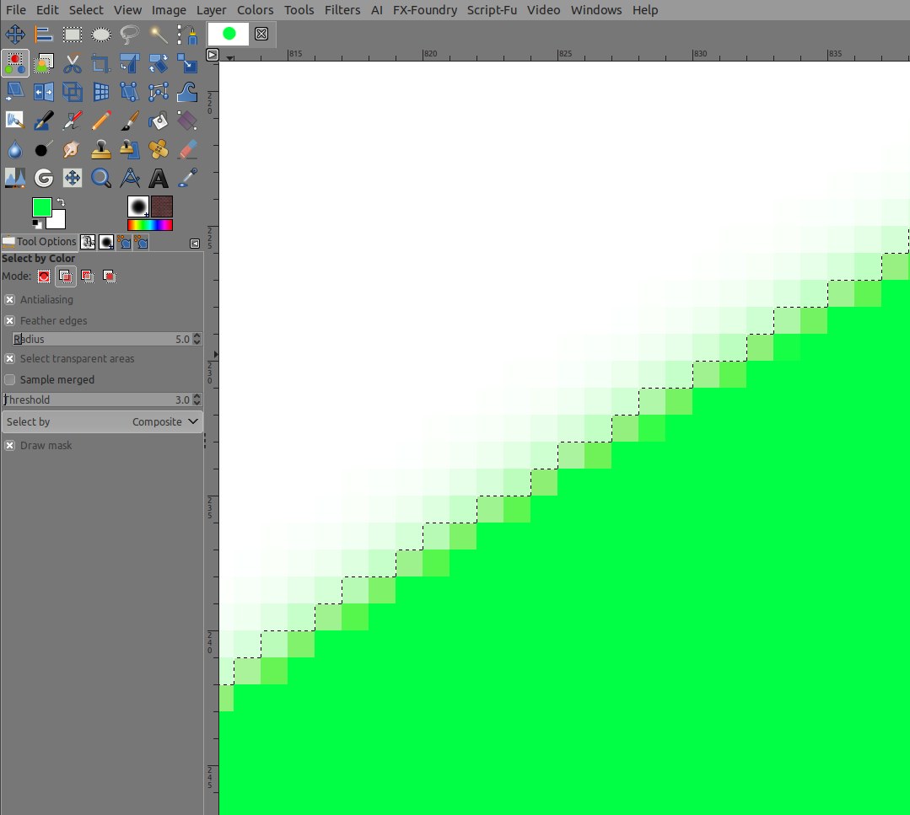Pick the Eraser tool
Screen dimensions: 910x815
[187, 150]
